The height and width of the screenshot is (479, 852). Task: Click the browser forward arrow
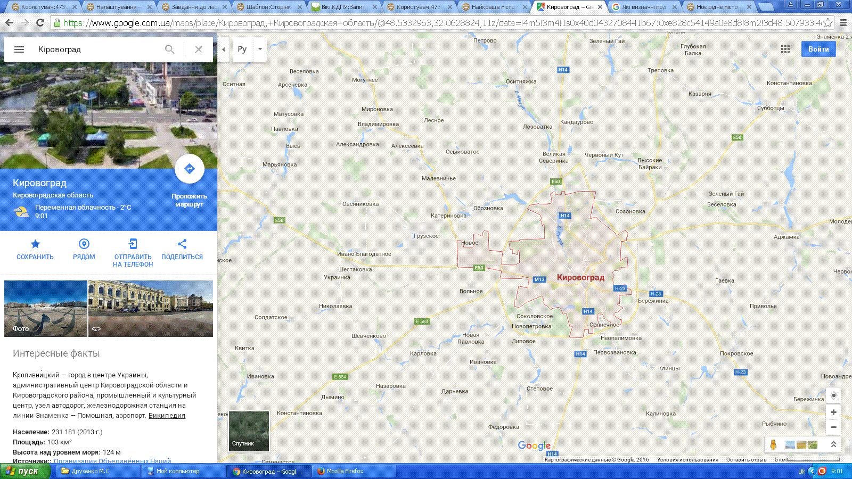[x=24, y=23]
